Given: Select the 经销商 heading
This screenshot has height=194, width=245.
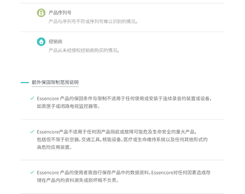Looking at the screenshot, I should point(56,42).
